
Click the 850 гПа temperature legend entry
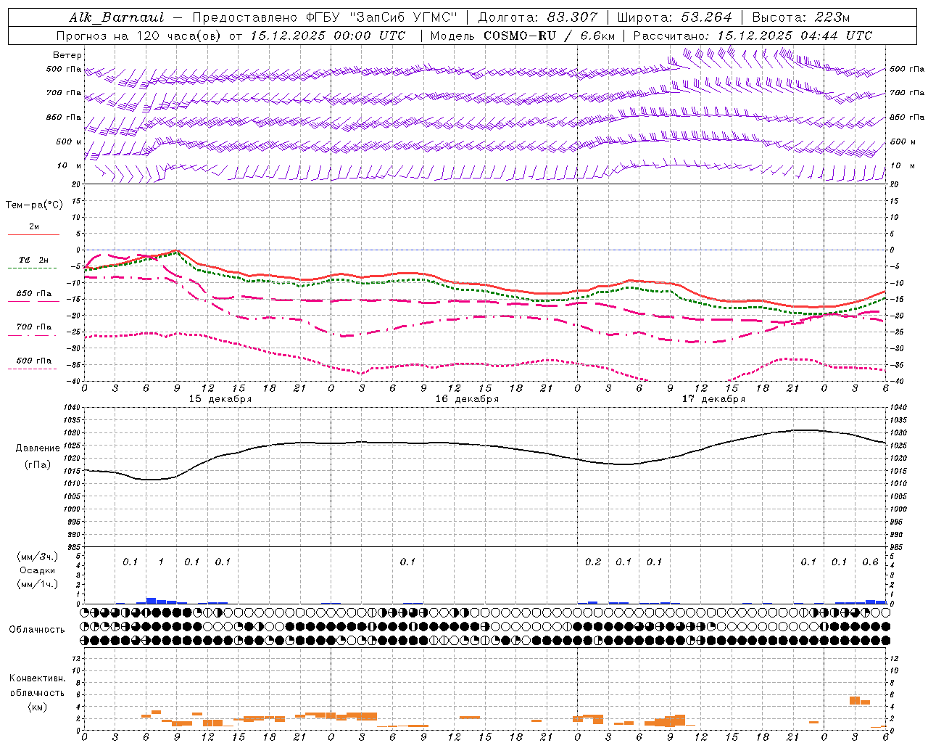click(34, 294)
